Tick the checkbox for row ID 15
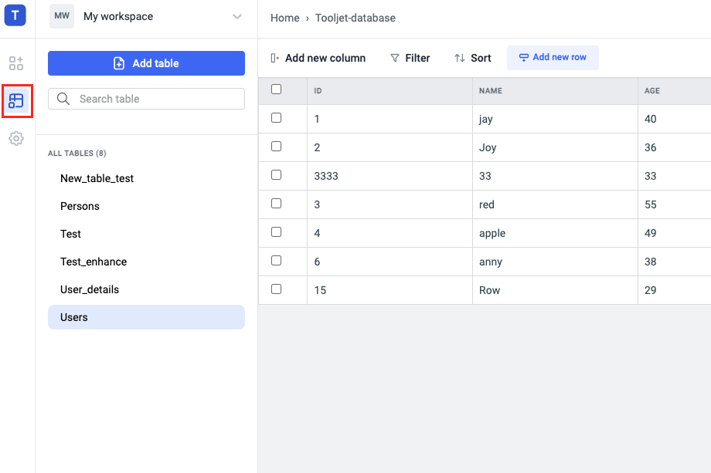The width and height of the screenshot is (711, 473). coord(277,289)
